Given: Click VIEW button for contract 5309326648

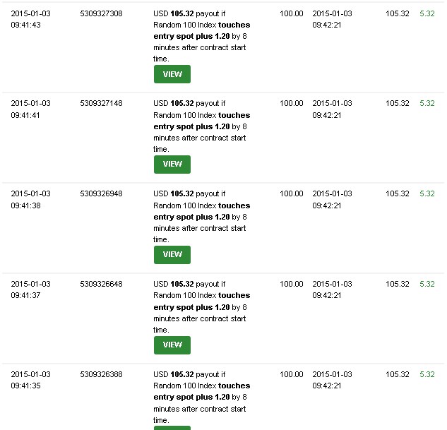Looking at the screenshot, I should point(172,345).
